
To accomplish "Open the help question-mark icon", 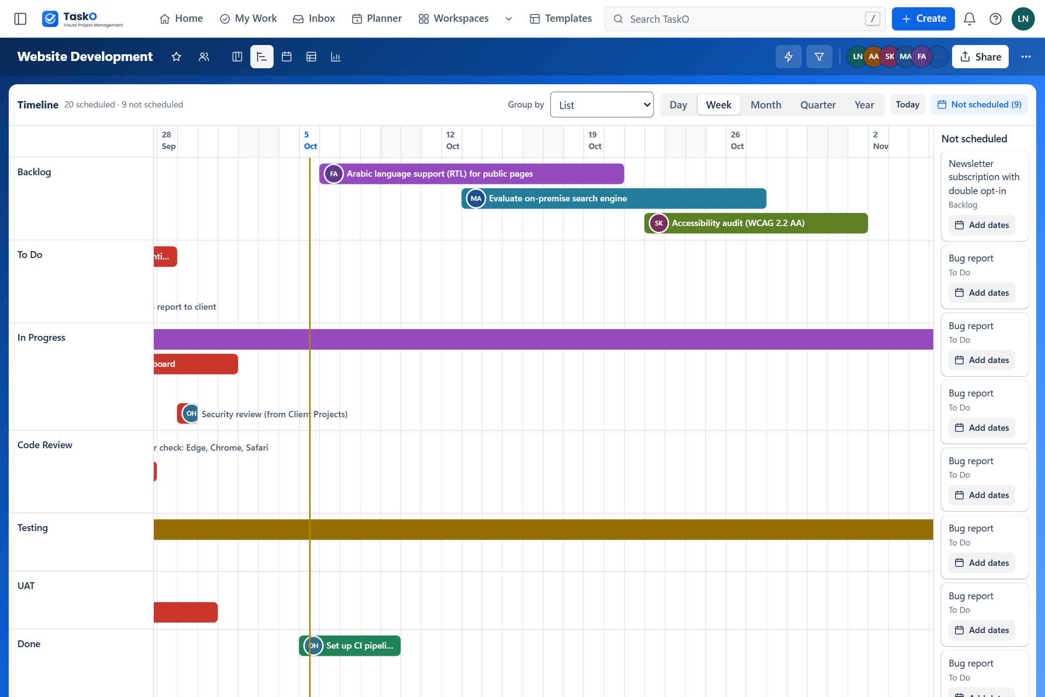I will point(995,19).
